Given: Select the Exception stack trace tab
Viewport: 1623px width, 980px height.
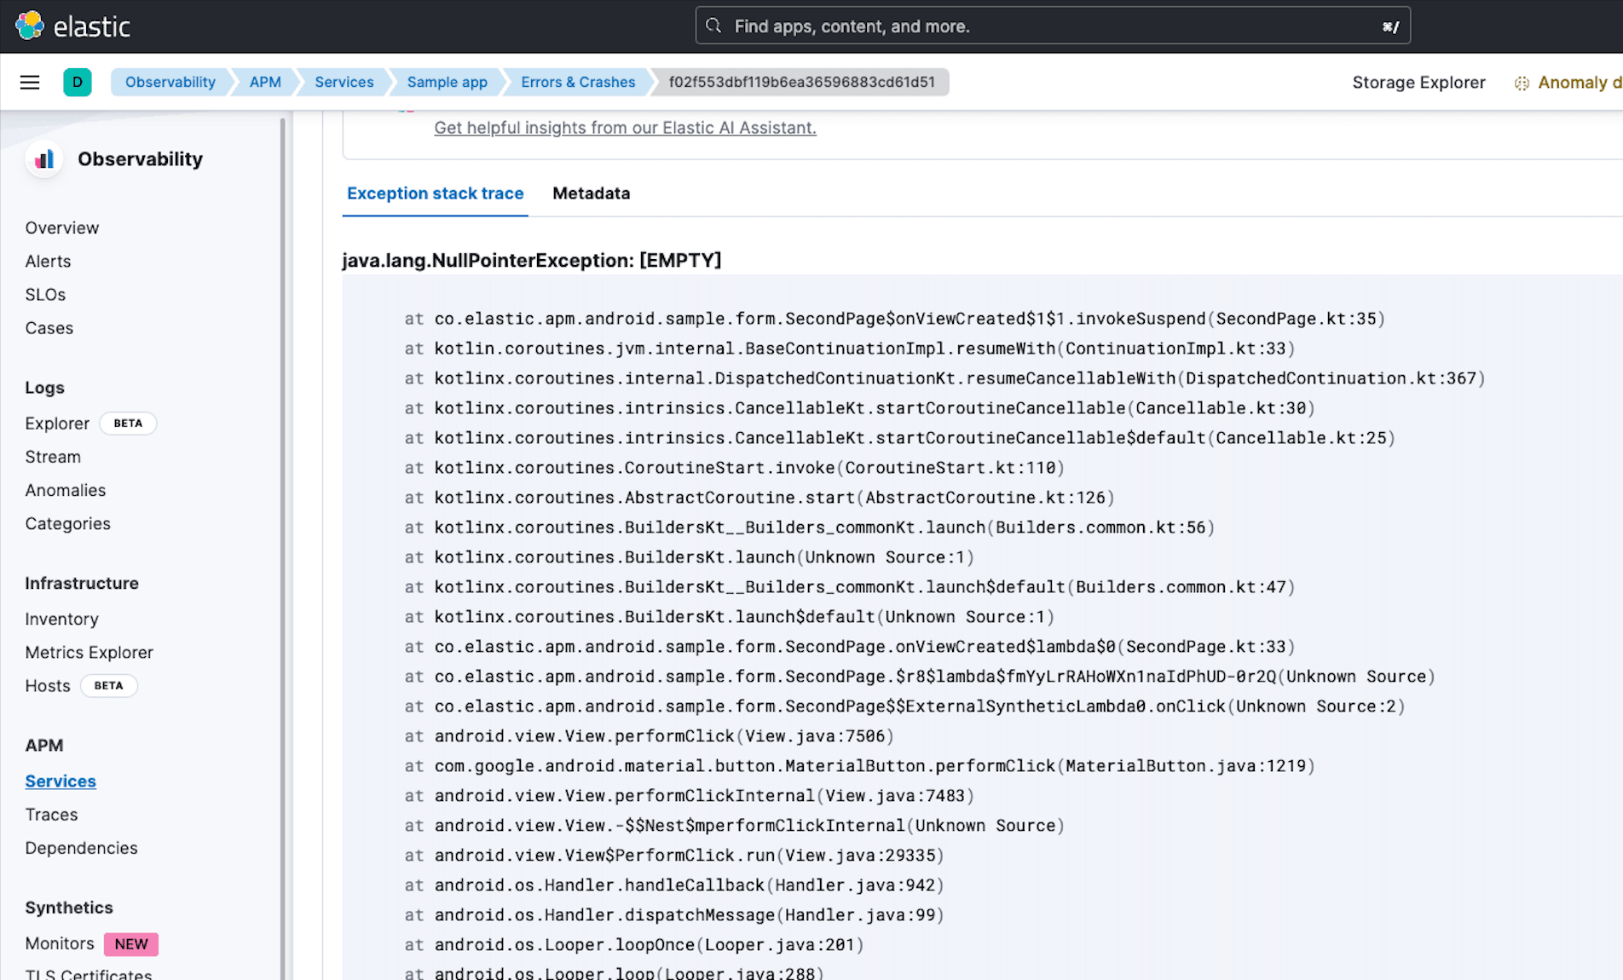Looking at the screenshot, I should pyautogui.click(x=435, y=193).
